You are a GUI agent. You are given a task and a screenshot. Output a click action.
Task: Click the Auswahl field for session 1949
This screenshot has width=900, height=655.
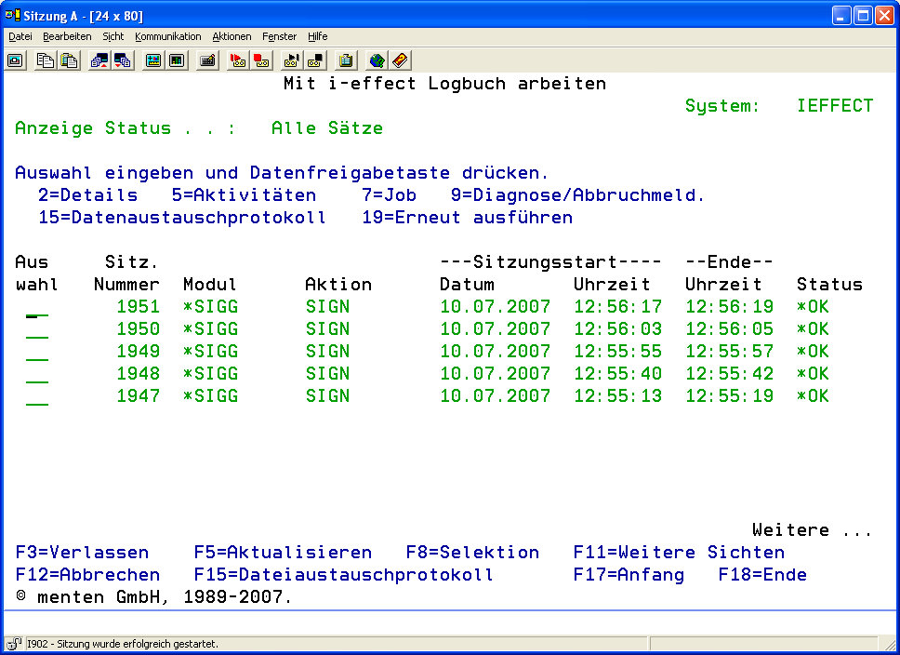(x=37, y=353)
